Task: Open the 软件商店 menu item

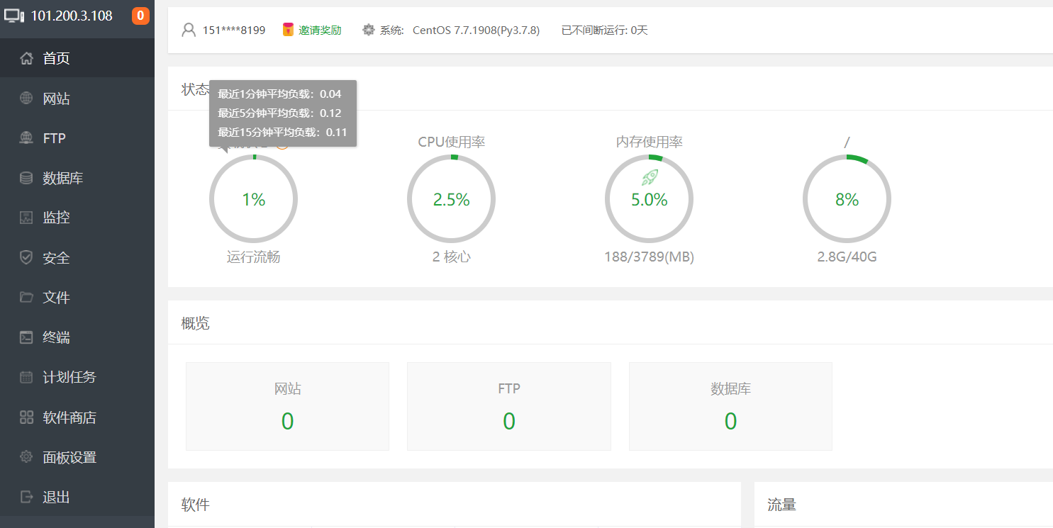Action: [77, 417]
